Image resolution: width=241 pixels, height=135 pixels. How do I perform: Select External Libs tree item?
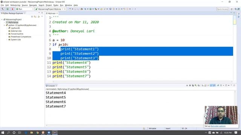pos(16,31)
